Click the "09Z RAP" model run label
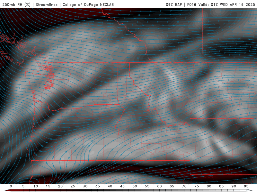This screenshot has width=257, height=192. (x=174, y=4)
